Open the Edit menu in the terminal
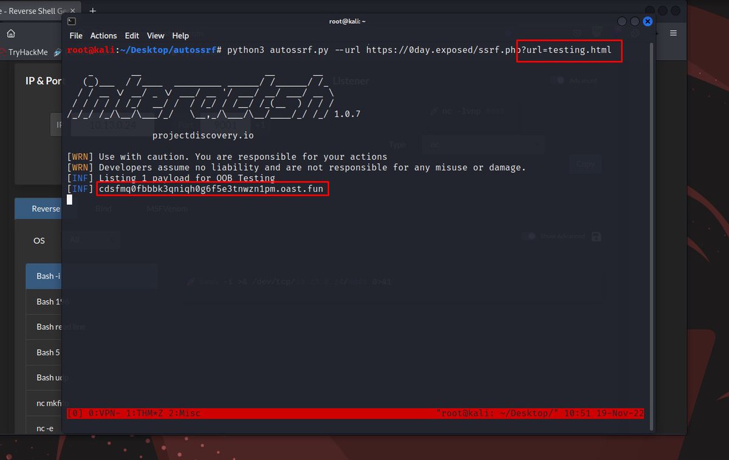The image size is (729, 460). [132, 36]
